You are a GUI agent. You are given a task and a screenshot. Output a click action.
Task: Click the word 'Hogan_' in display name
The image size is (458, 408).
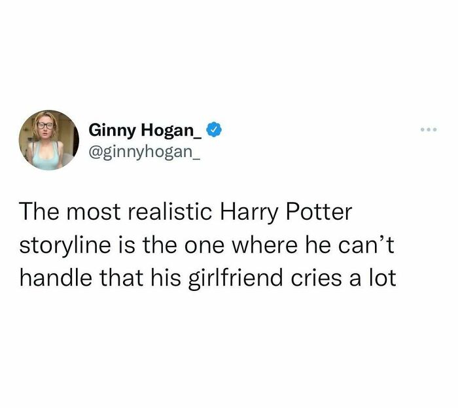coord(171,131)
